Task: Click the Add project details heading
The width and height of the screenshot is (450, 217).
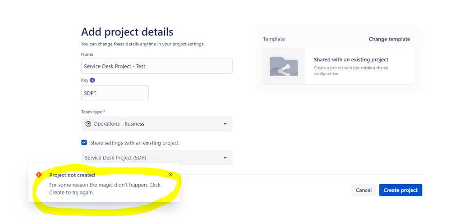Action: click(127, 32)
